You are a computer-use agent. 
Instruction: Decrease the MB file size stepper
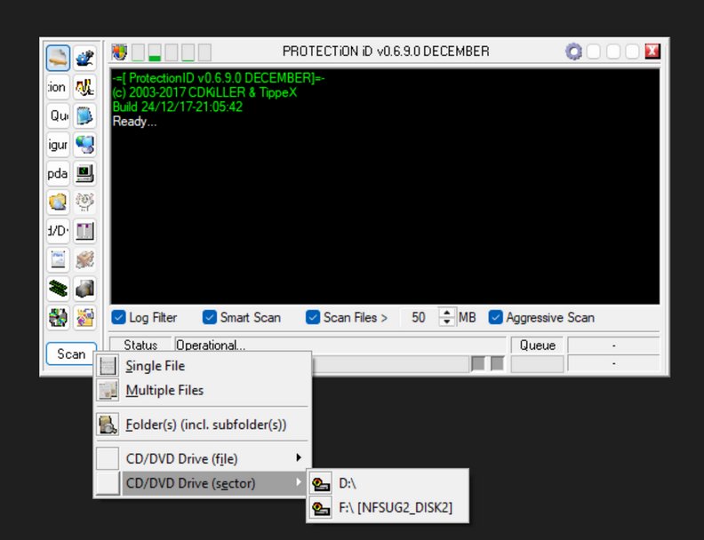point(447,322)
